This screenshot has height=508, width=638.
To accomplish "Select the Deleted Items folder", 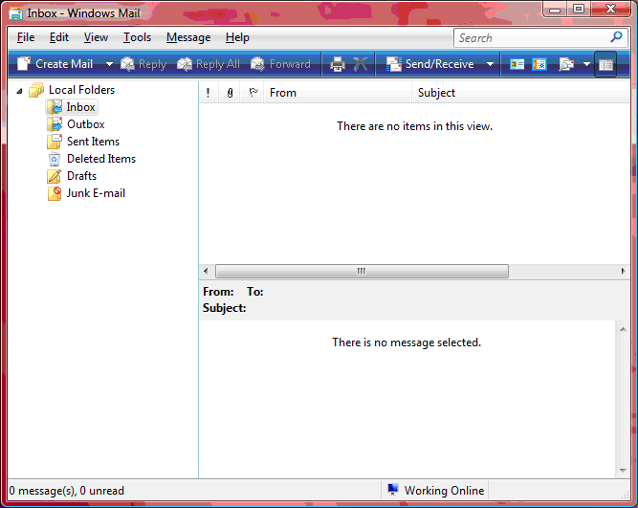I will 100,159.
